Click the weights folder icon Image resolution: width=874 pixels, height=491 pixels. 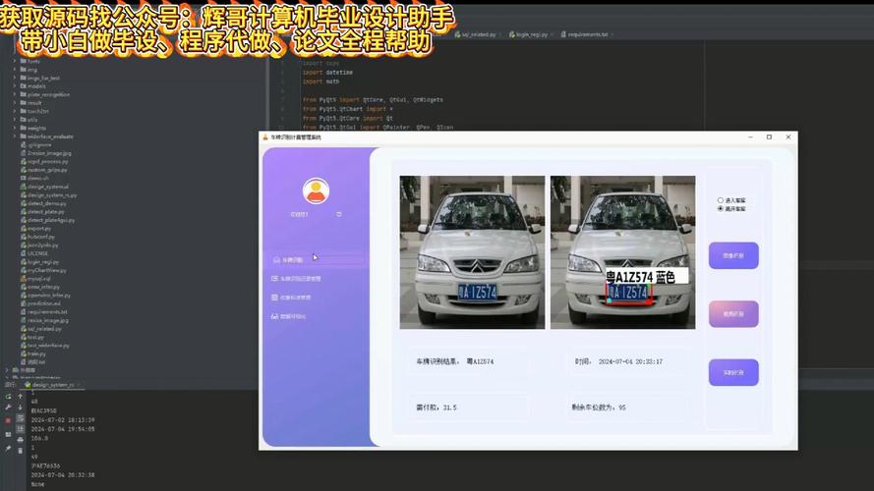point(24,128)
